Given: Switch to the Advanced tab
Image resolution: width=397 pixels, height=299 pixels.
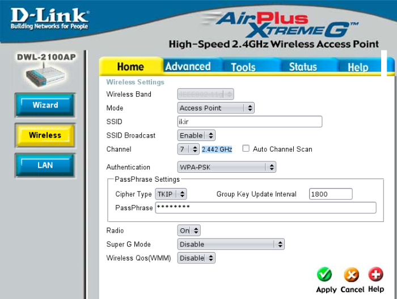Looking at the screenshot, I should pos(188,67).
